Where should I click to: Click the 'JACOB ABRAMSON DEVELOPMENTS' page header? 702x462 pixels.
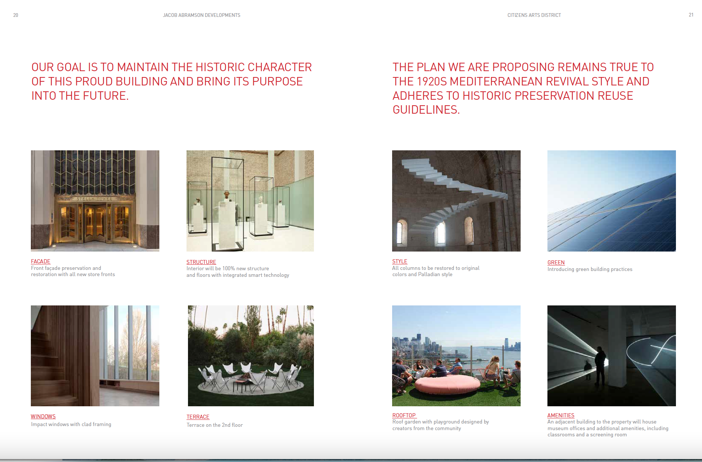click(202, 15)
